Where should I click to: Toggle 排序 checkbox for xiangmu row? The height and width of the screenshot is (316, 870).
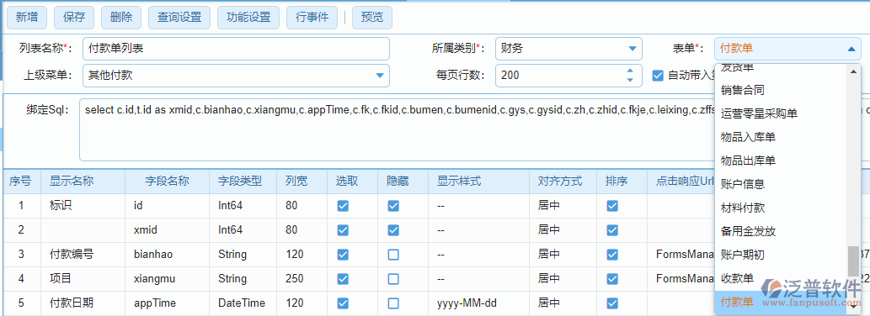tap(612, 279)
